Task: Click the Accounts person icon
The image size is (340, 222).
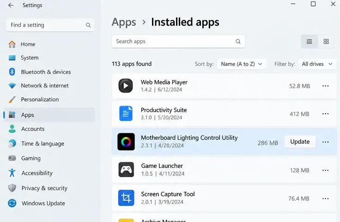Action: tap(12, 129)
